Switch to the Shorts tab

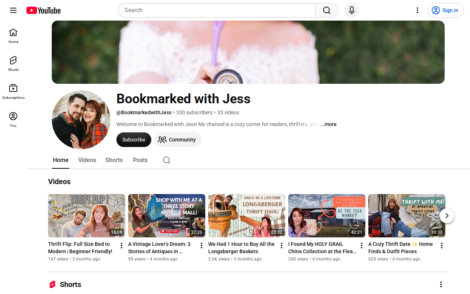pos(114,160)
